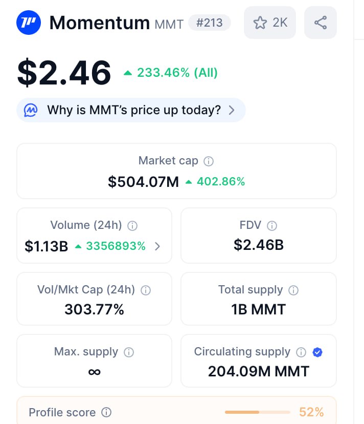Show Profile score info tooltip
This screenshot has height=424, width=364.
coord(106,412)
